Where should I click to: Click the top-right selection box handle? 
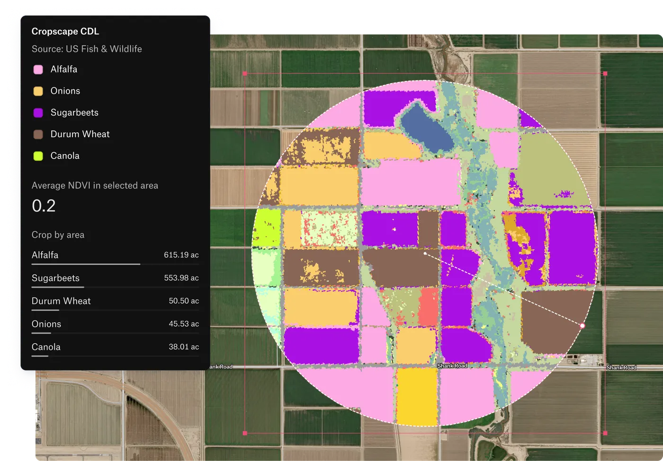605,74
